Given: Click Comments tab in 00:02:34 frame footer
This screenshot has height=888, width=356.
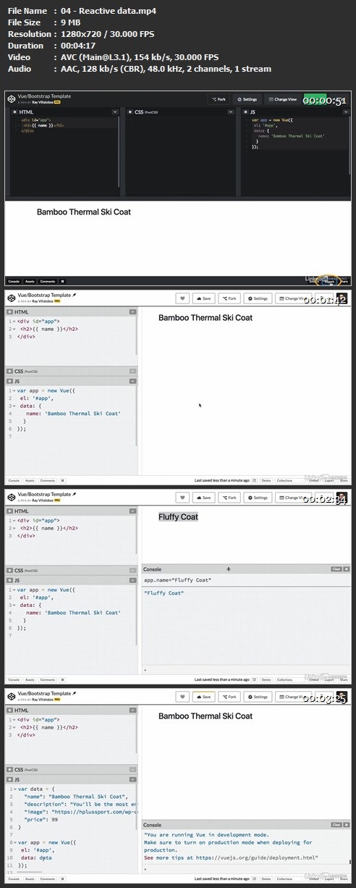Looking at the screenshot, I should [x=48, y=679].
